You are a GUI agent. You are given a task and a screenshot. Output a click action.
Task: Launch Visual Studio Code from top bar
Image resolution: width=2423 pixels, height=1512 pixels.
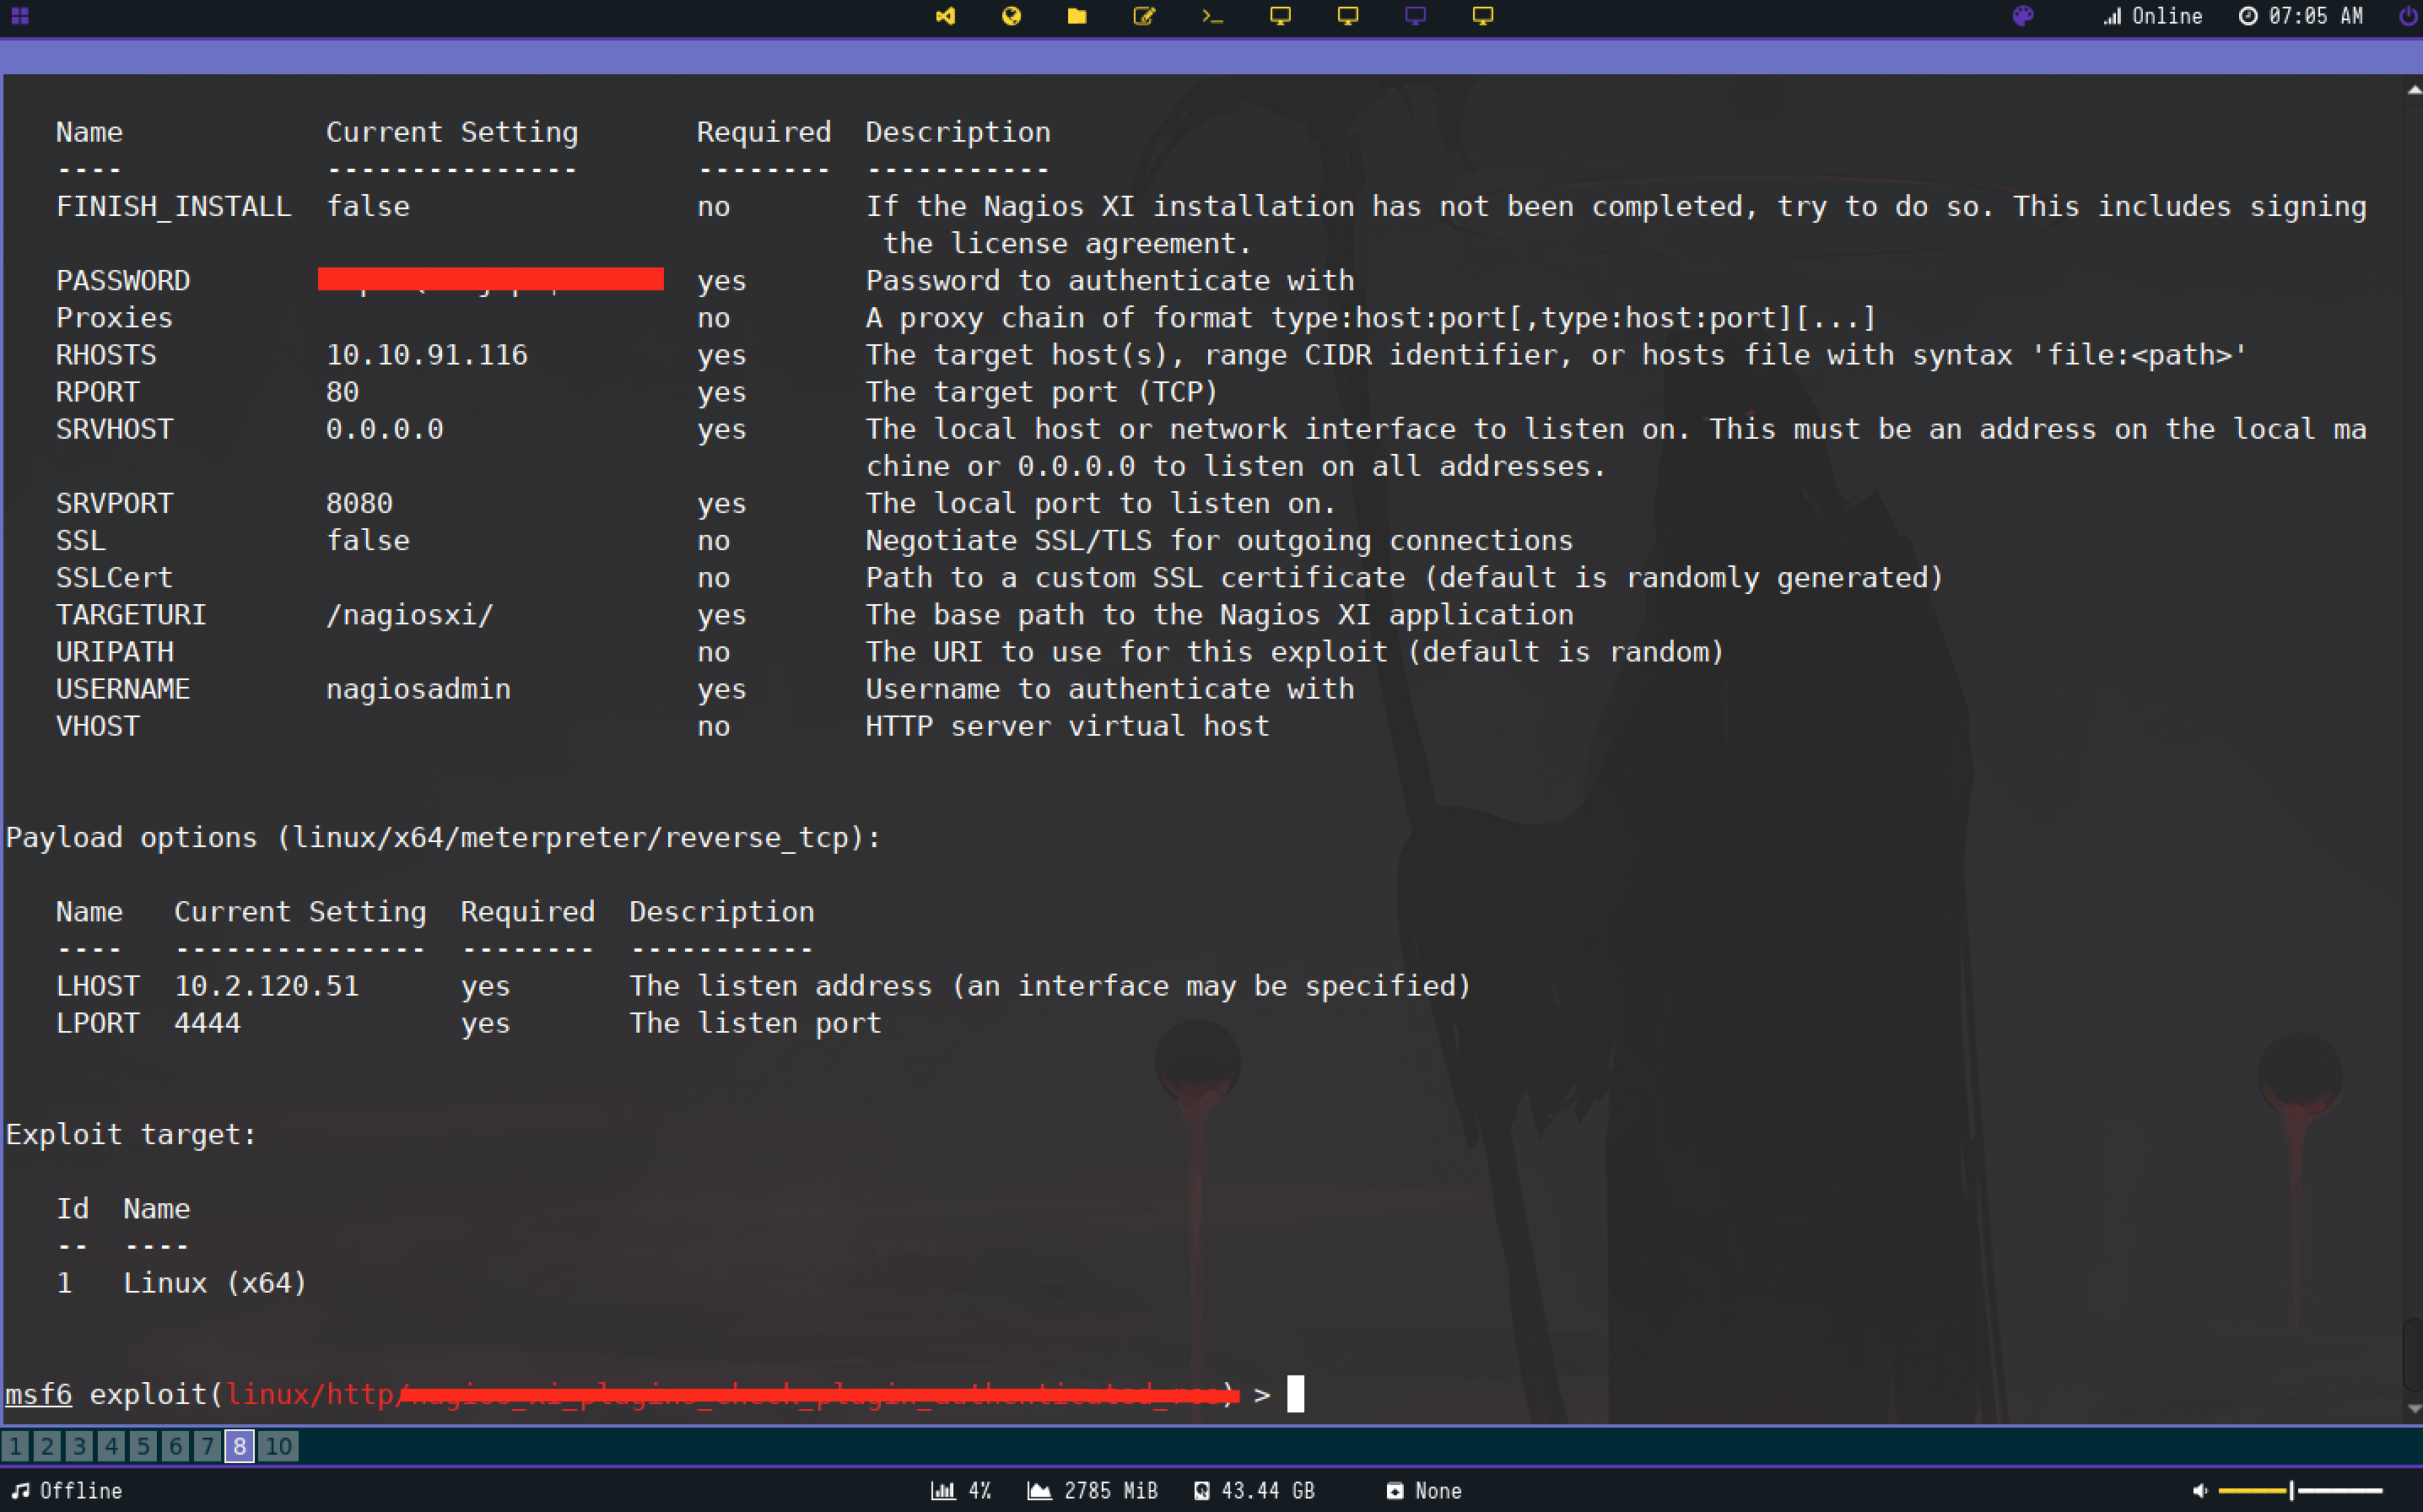tap(945, 16)
